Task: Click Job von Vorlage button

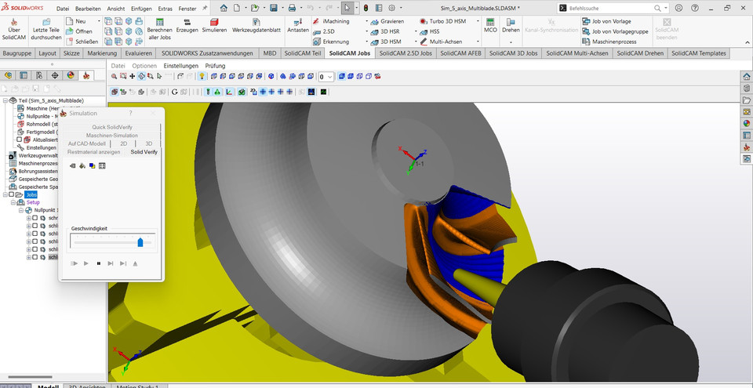Action: click(606, 22)
